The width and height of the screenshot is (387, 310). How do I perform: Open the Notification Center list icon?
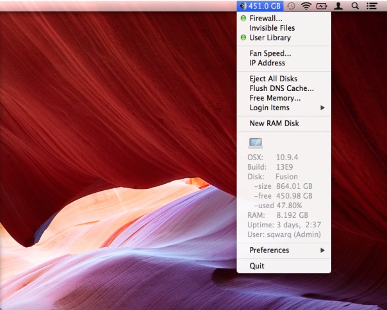(372, 6)
